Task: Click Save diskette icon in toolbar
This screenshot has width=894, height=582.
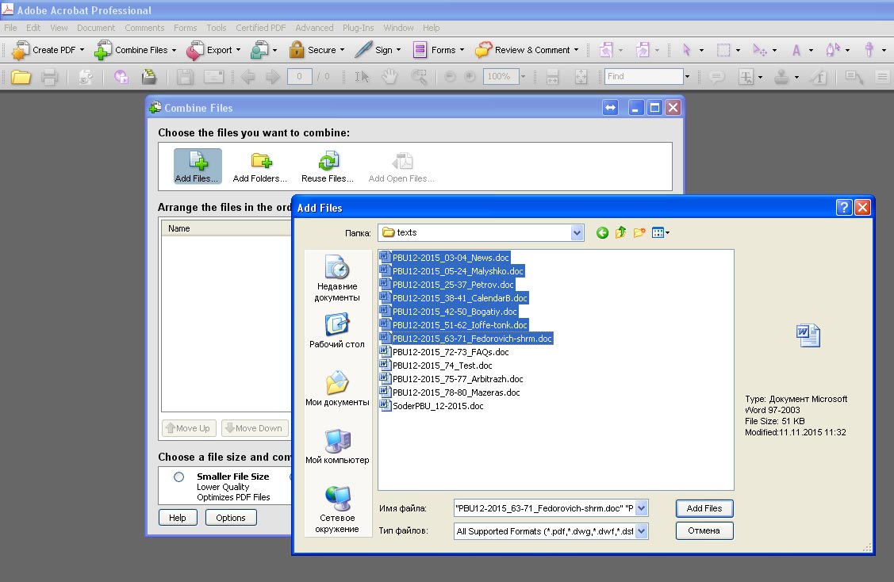Action: [x=185, y=77]
